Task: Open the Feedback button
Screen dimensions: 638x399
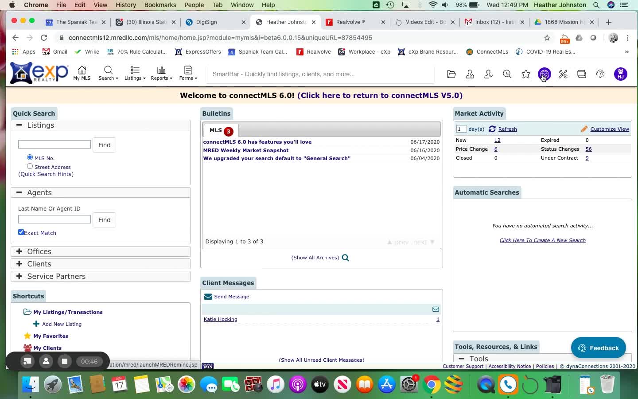Action: point(598,348)
